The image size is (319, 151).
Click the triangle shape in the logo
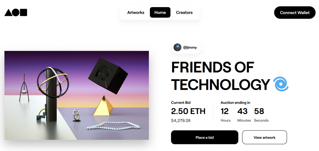tap(8, 13)
